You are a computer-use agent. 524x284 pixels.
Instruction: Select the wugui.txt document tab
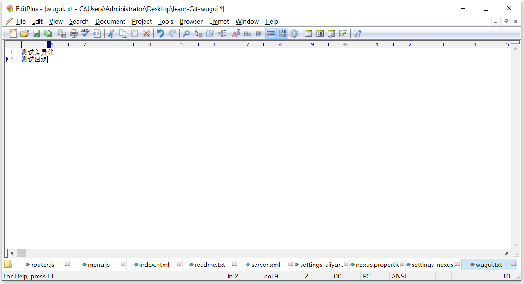point(489,265)
